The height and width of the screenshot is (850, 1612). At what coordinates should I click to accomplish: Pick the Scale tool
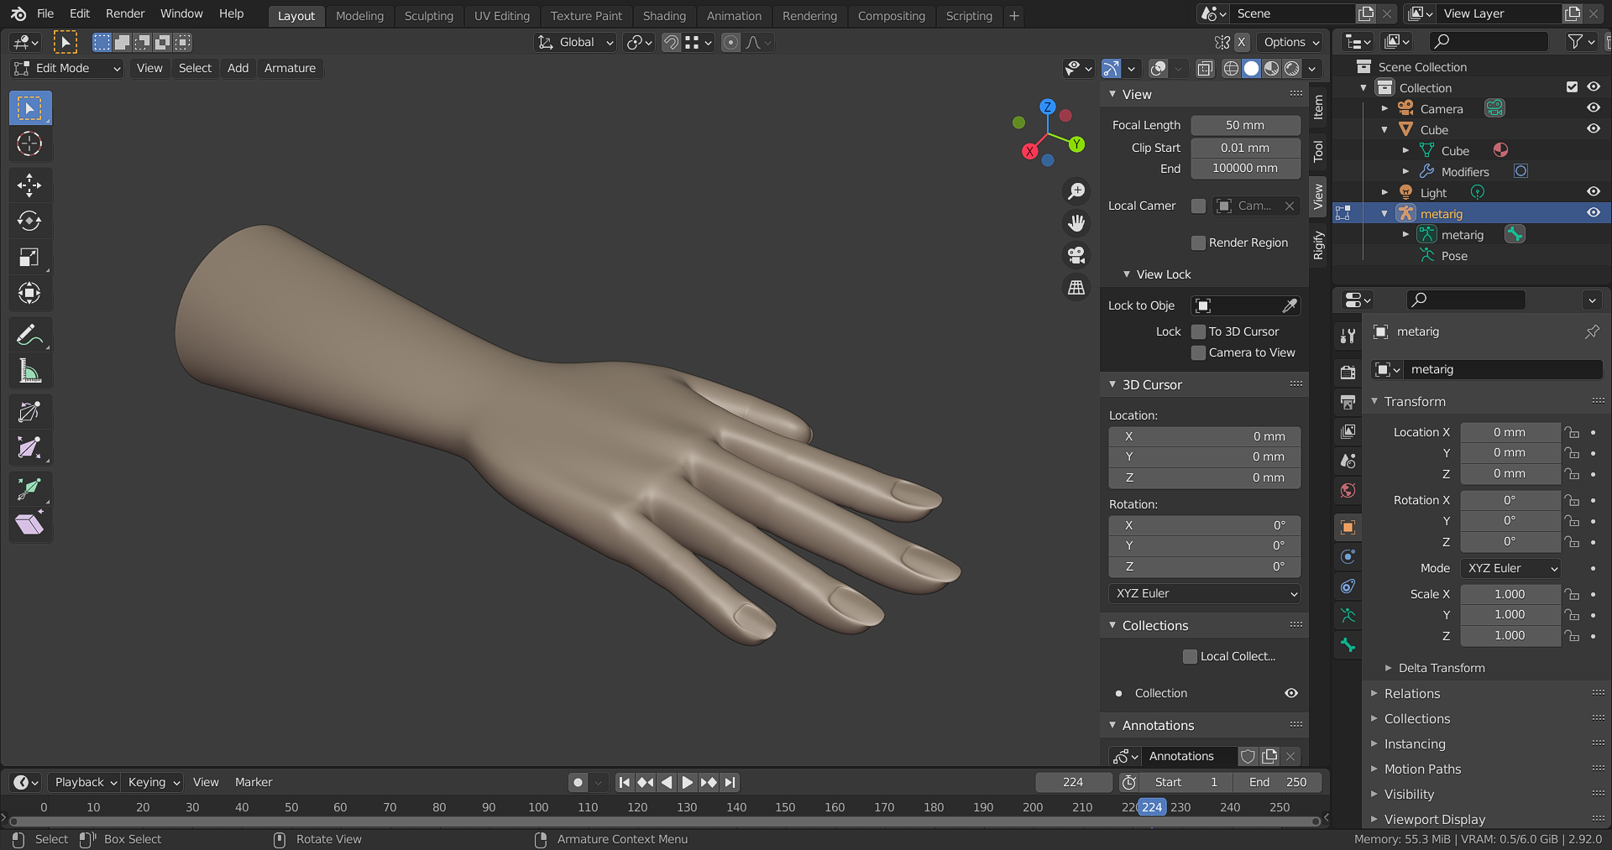(30, 257)
